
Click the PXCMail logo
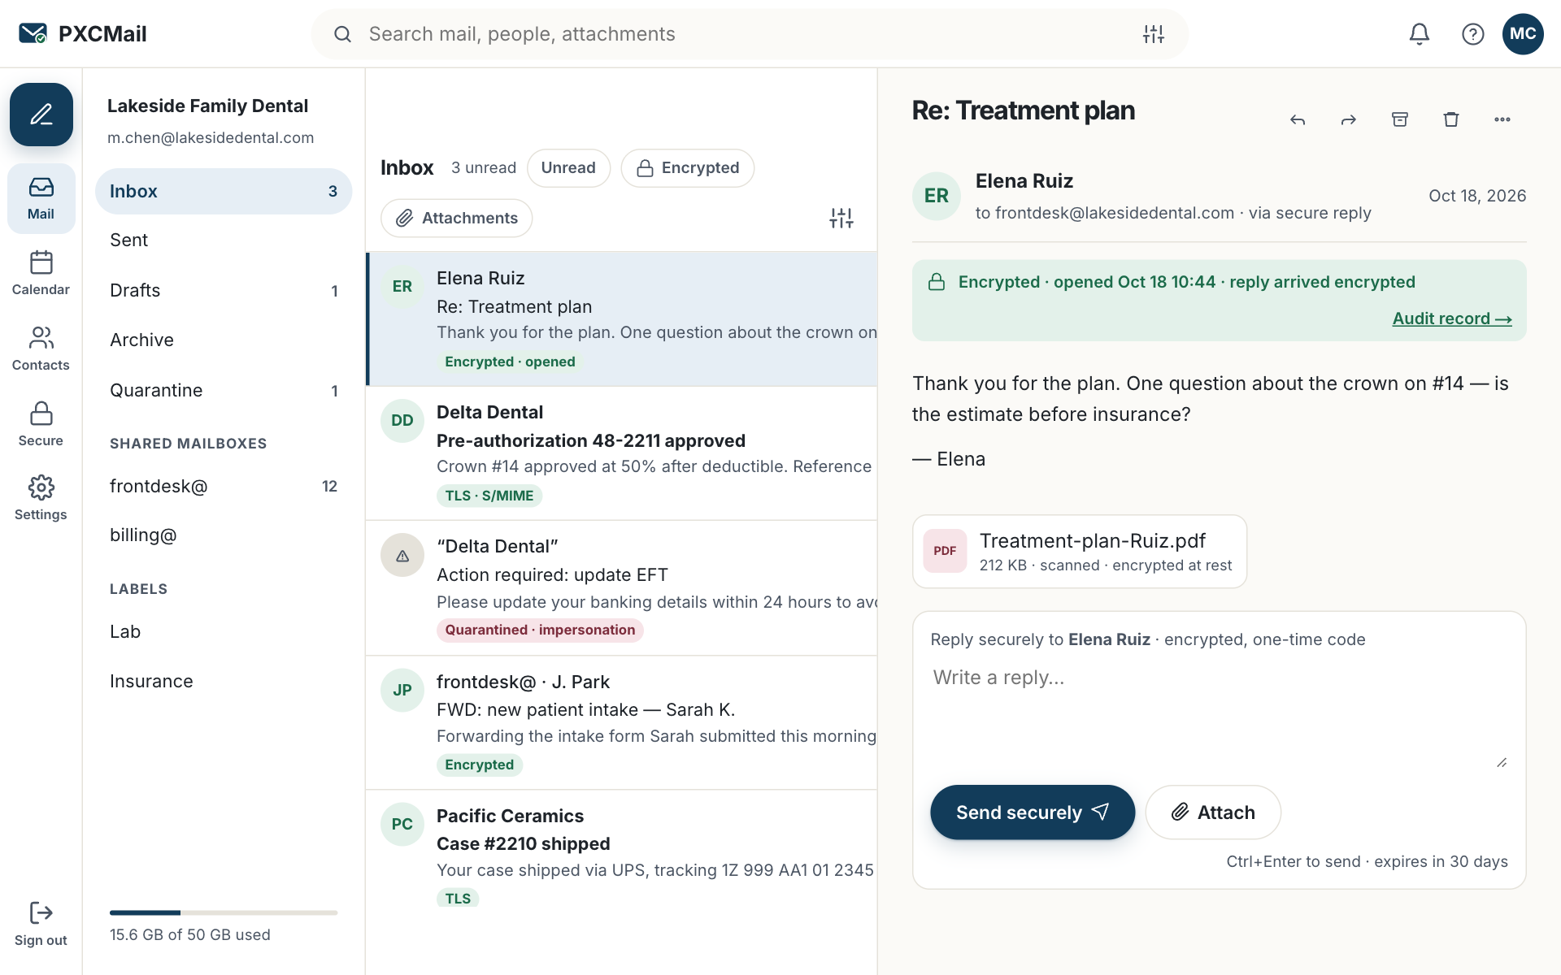tap(83, 34)
